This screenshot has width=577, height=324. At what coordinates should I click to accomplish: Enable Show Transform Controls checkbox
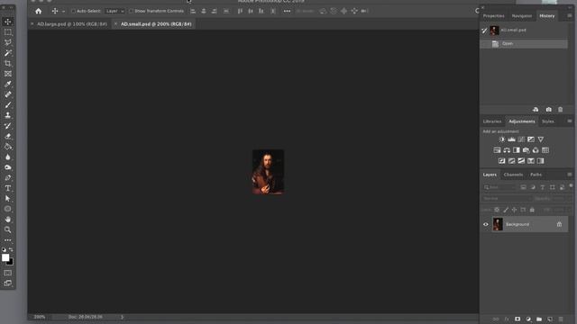(131, 11)
